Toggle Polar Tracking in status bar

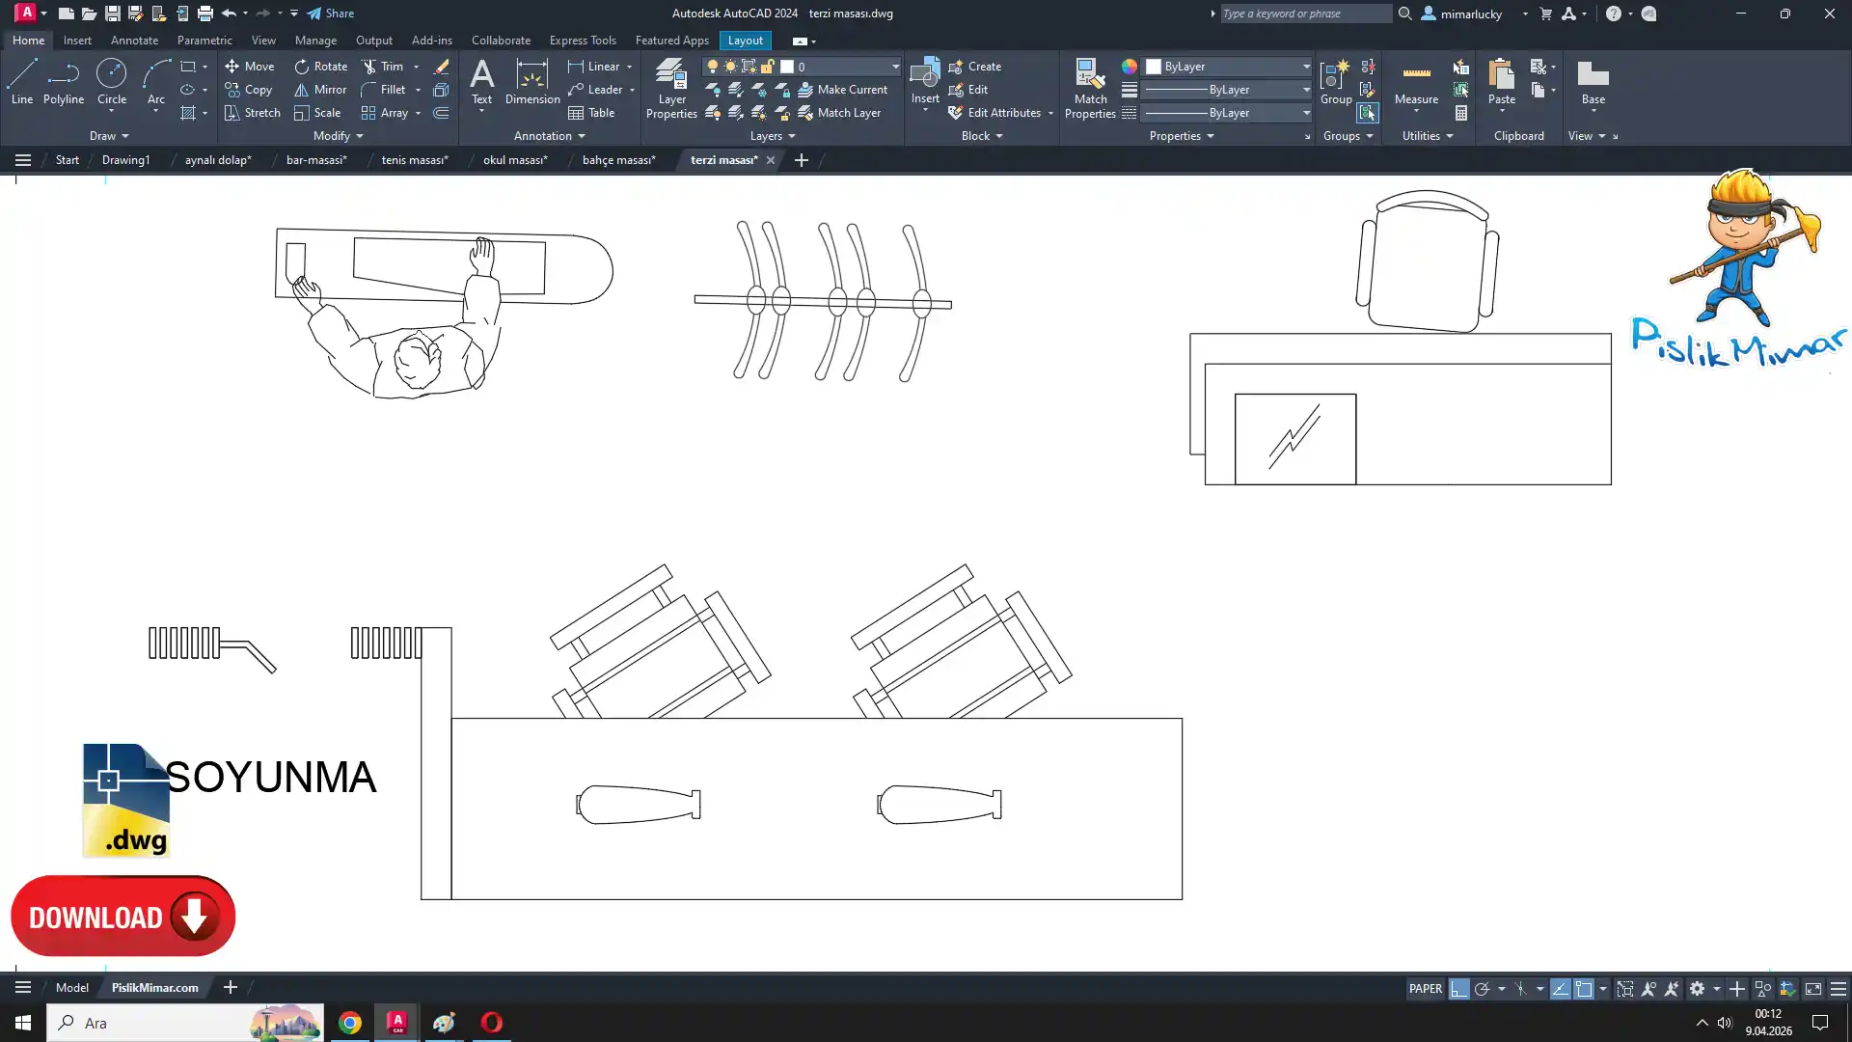coord(1483,989)
